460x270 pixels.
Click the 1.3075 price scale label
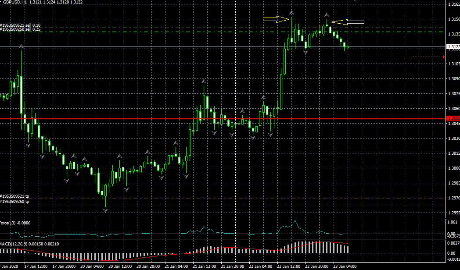click(x=454, y=94)
